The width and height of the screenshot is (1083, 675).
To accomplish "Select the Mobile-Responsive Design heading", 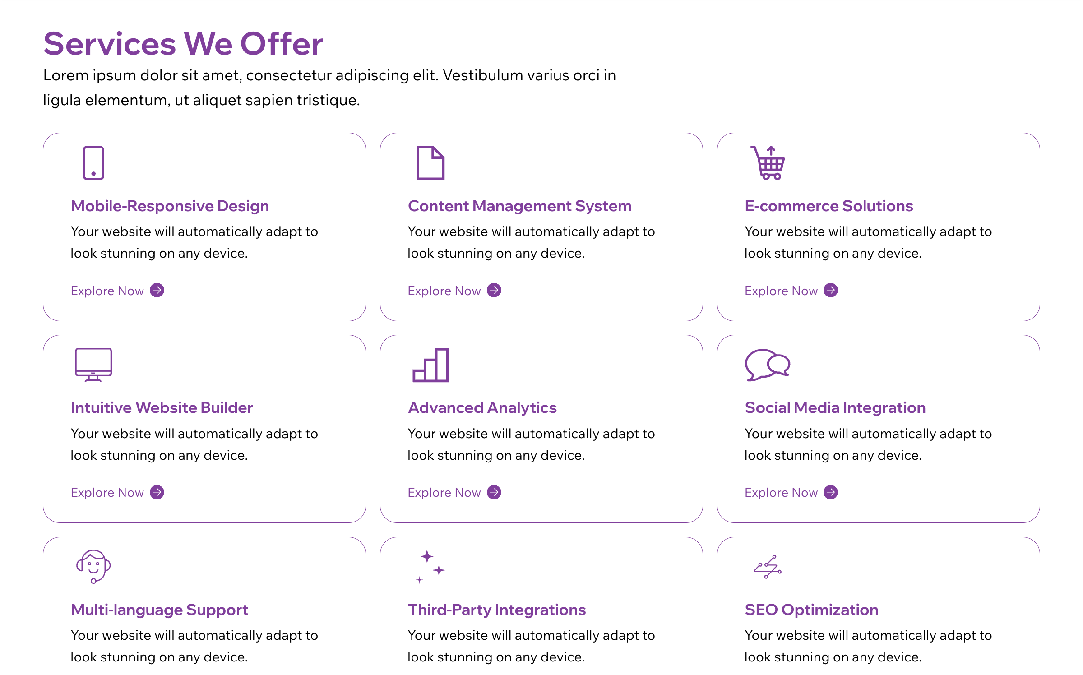I will (x=170, y=206).
